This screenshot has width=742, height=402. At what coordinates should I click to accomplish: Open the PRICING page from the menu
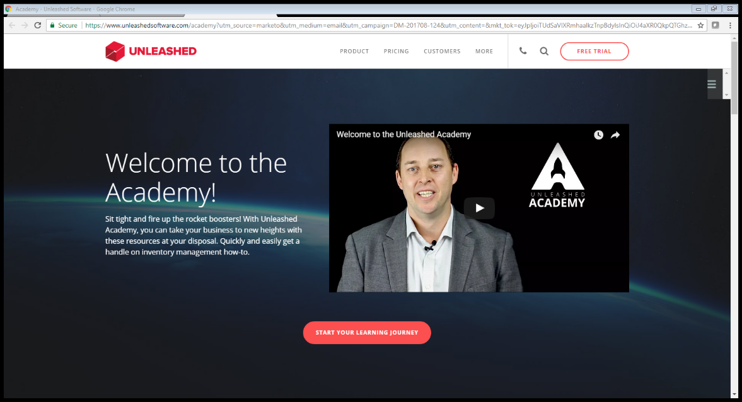click(396, 51)
